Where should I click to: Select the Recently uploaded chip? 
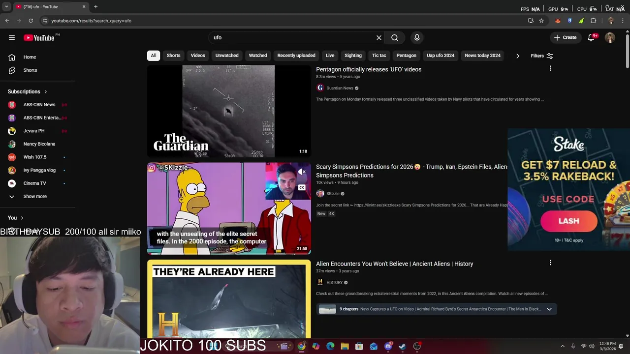296,56
